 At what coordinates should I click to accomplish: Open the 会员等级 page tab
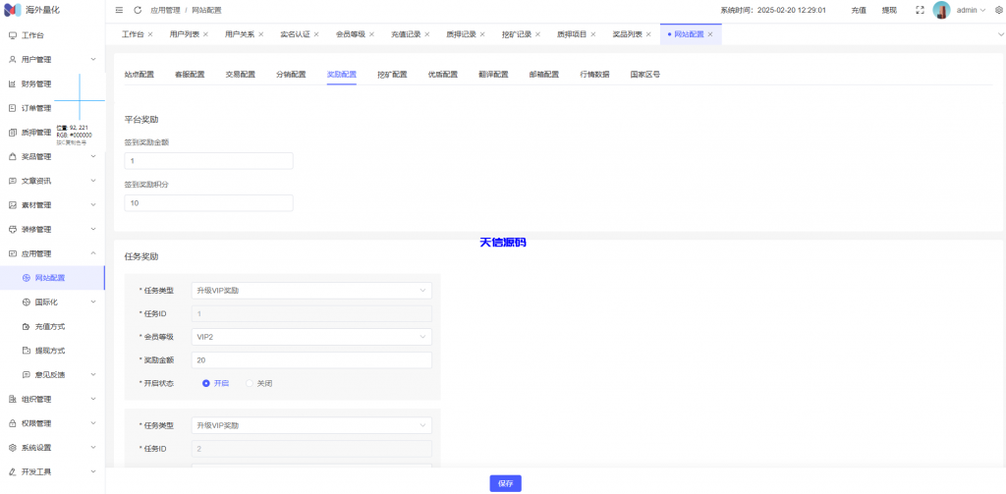351,34
